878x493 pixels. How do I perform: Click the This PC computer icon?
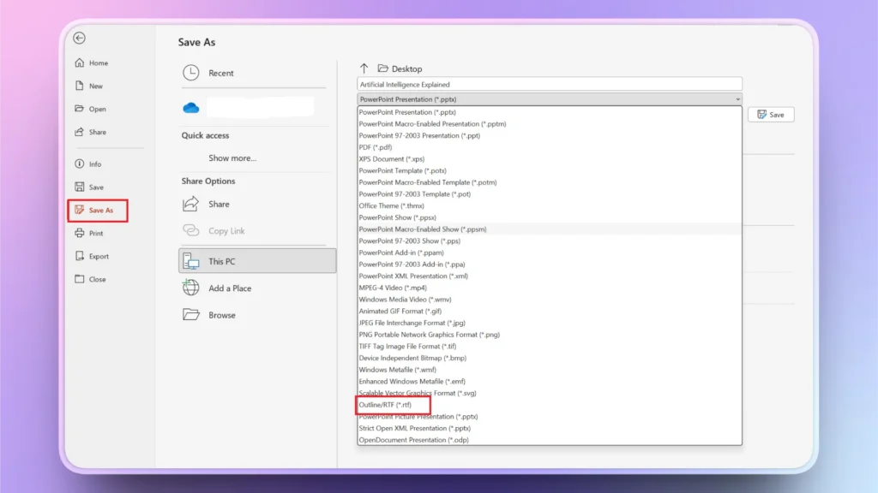(x=191, y=261)
